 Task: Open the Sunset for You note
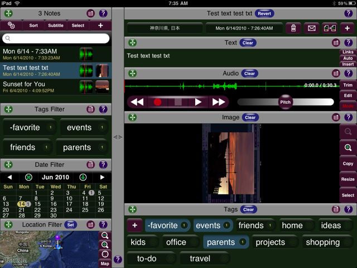coord(56,87)
